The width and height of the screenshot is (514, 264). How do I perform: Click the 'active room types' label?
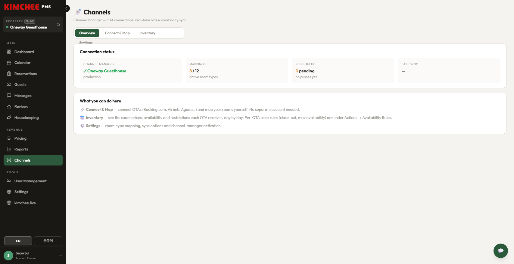[204, 77]
